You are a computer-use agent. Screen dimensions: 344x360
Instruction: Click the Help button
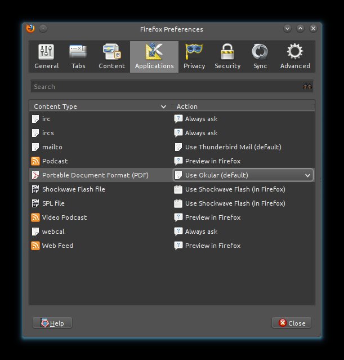tap(52, 323)
